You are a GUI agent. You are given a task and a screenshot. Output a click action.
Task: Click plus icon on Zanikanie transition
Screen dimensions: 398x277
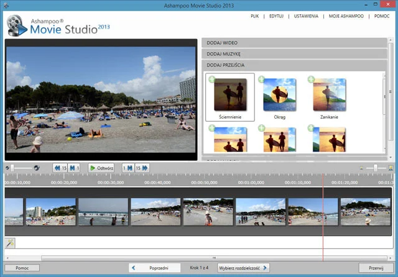point(311,79)
